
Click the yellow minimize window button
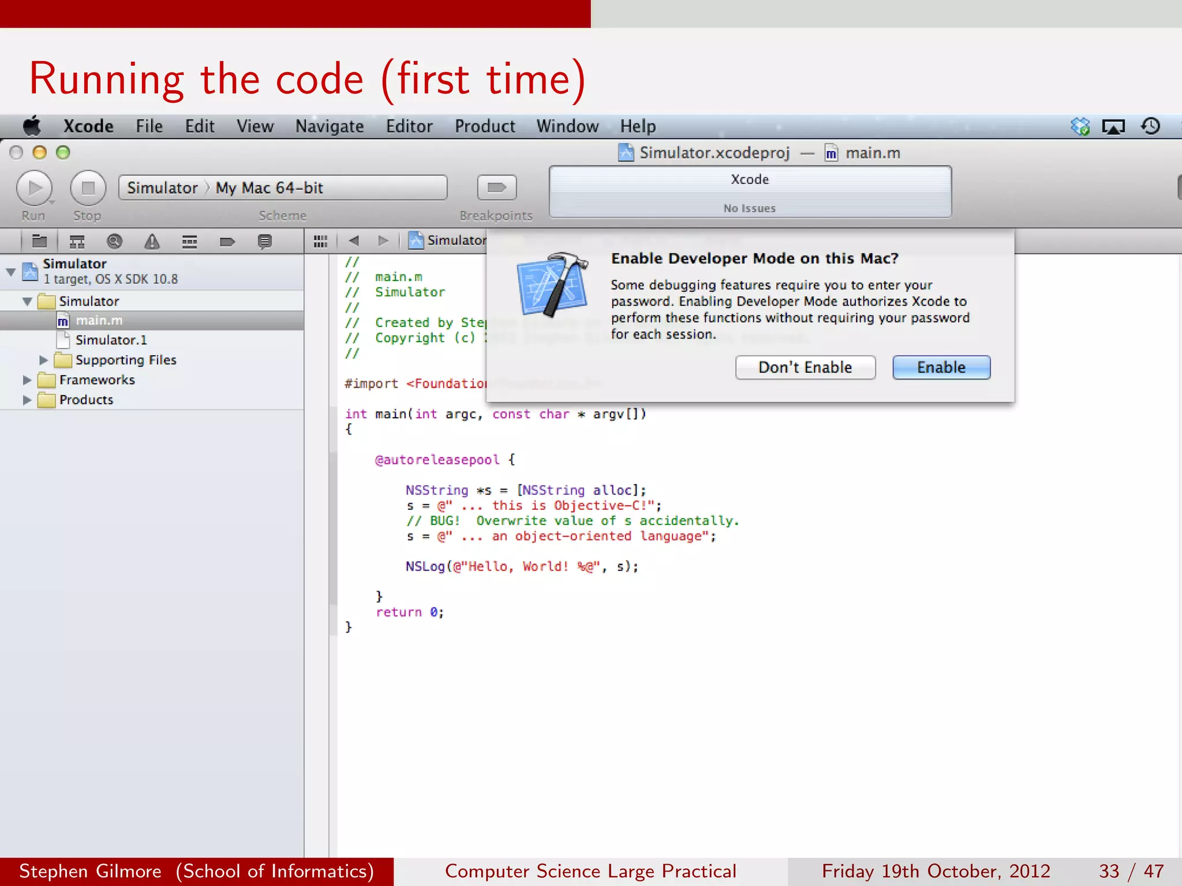click(39, 152)
